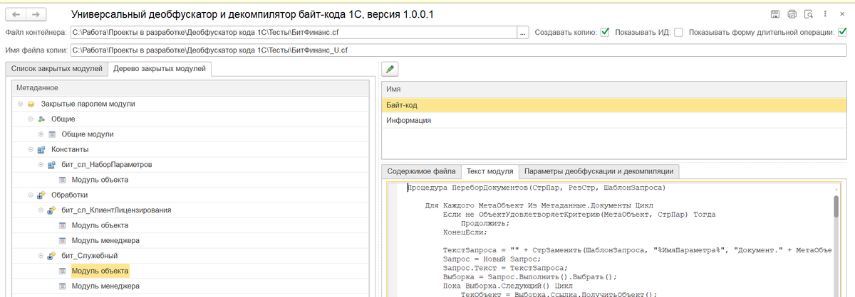This screenshot has width=855, height=297.
Task: Click the Продолжить; code line
Action: click(x=484, y=223)
